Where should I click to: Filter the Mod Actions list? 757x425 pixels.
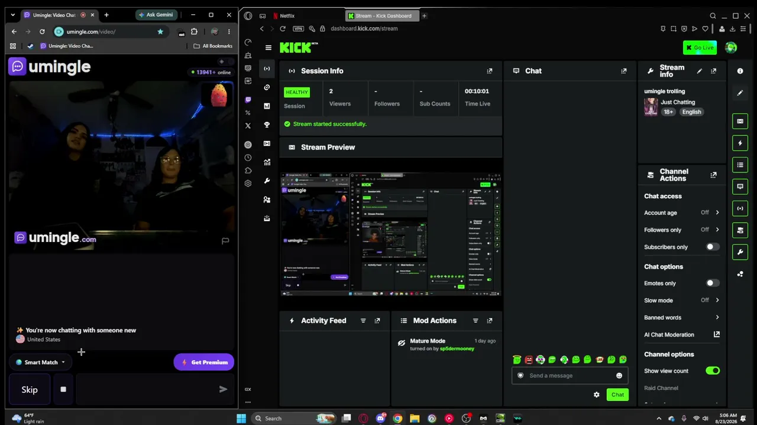[475, 321]
